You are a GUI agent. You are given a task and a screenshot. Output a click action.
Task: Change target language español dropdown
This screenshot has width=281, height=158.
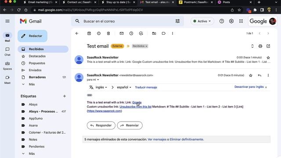pyautogui.click(x=124, y=87)
